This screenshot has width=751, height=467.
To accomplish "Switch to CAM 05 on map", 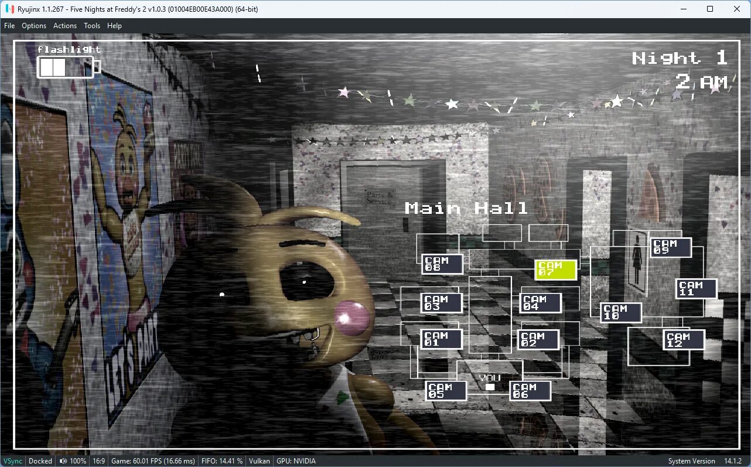I will pyautogui.click(x=446, y=390).
